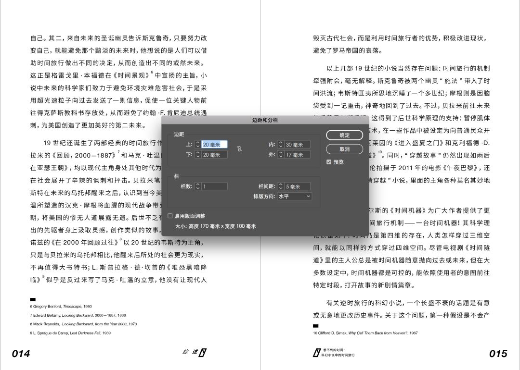Click page number 015
This screenshot has width=520, height=370.
498,354
